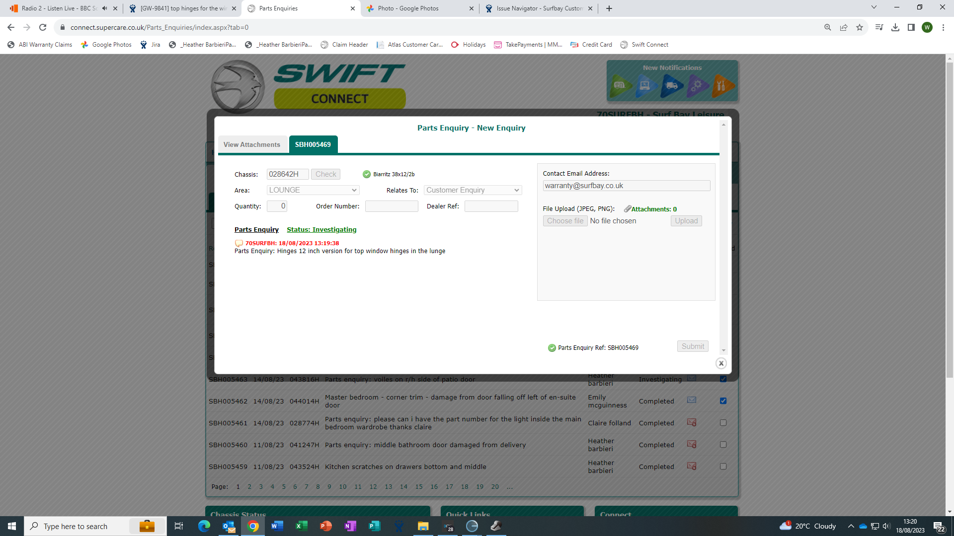Open the Chrome downloads icon
Image resolution: width=954 pixels, height=536 pixels.
pyautogui.click(x=895, y=27)
